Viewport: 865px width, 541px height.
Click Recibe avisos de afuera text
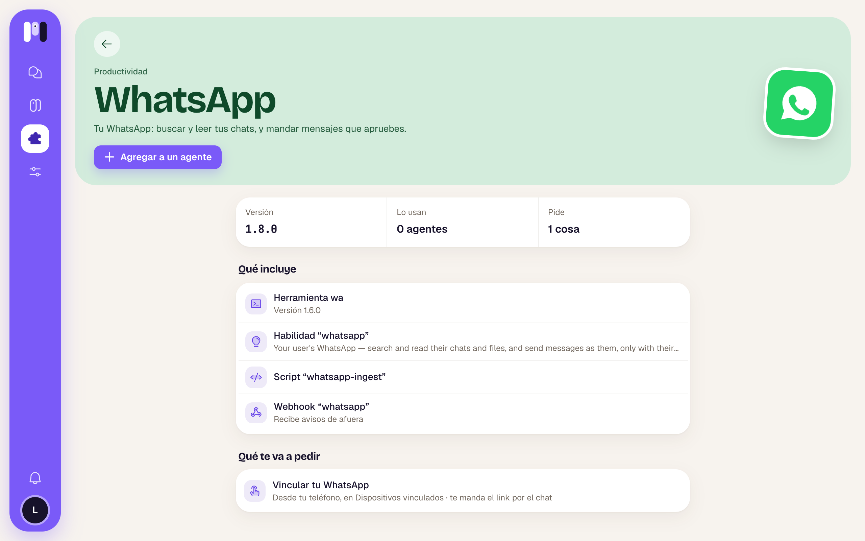pyautogui.click(x=319, y=419)
